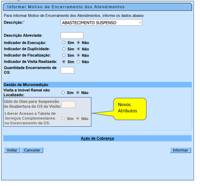Open the Ação de Cobrança link
This screenshot has height=186, width=200.
[97, 138]
